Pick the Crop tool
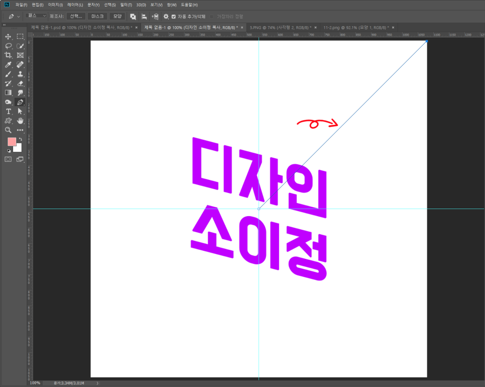The width and height of the screenshot is (485, 387). pos(8,55)
